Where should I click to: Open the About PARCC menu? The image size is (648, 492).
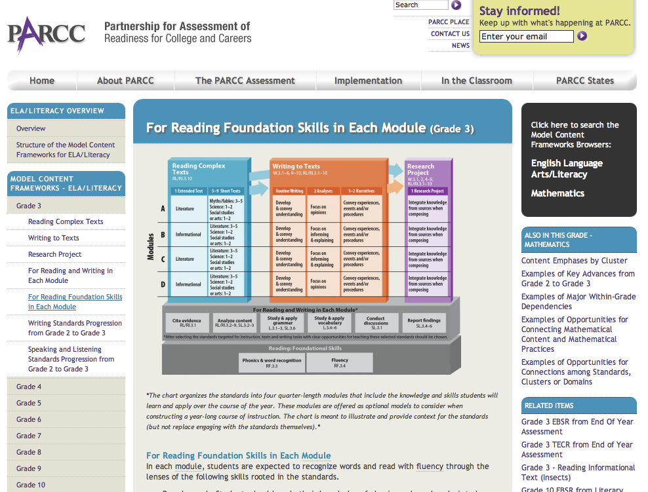coord(125,81)
